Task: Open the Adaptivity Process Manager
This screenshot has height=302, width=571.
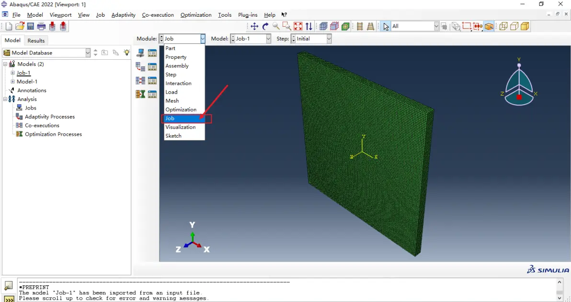Action: (152, 67)
